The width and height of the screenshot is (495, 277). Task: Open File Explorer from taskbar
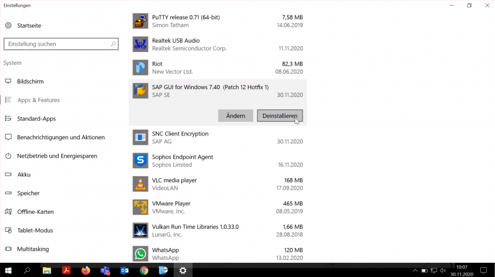point(47,270)
